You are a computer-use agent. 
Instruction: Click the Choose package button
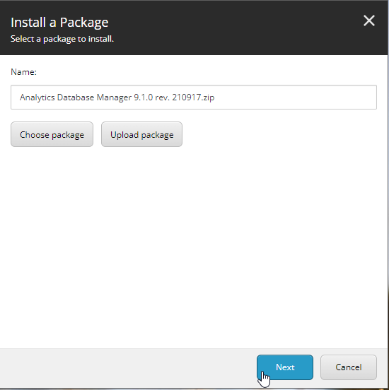point(52,134)
